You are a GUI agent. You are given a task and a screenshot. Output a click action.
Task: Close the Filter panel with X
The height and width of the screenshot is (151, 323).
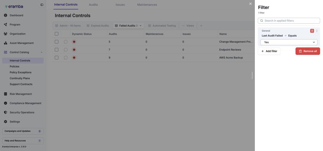[x=250, y=4]
